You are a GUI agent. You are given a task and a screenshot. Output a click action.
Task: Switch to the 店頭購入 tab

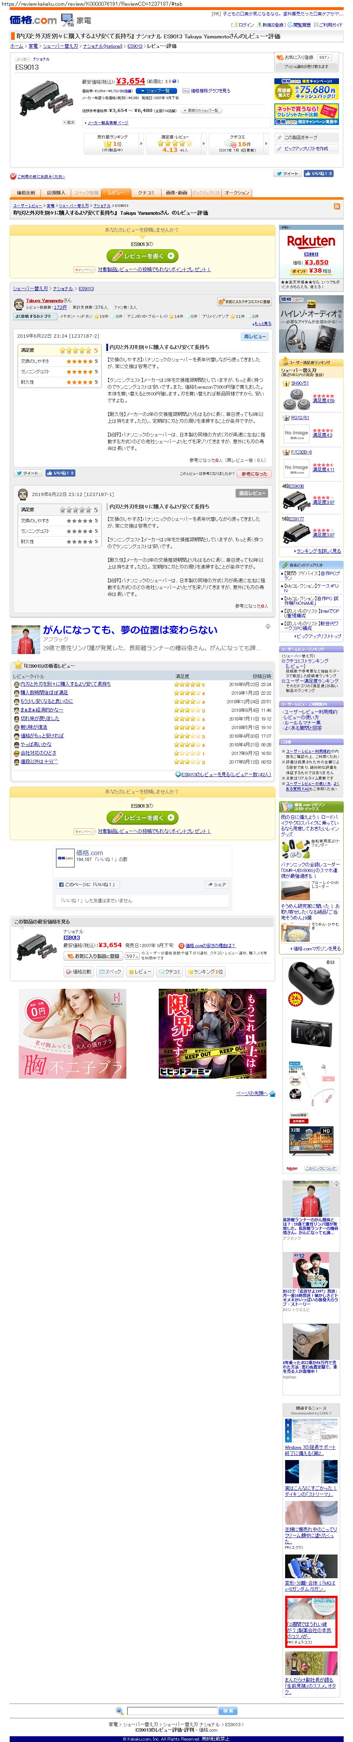point(56,193)
